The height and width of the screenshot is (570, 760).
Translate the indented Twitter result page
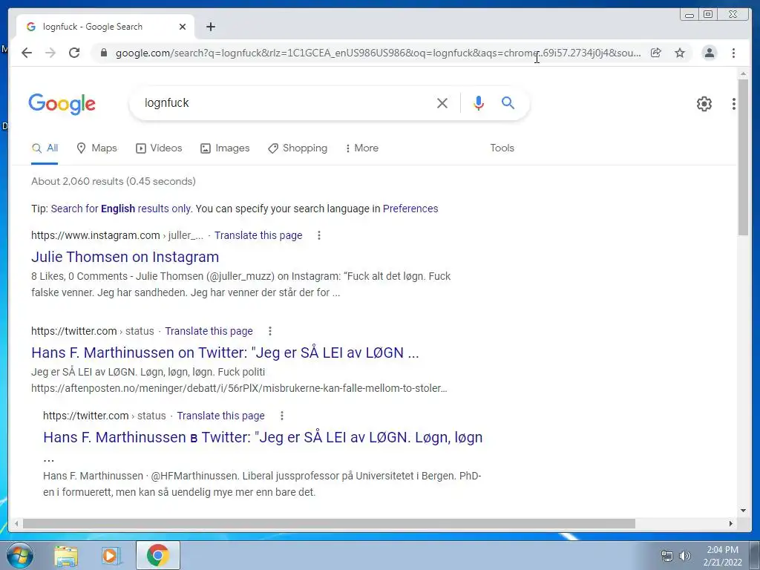pos(220,416)
